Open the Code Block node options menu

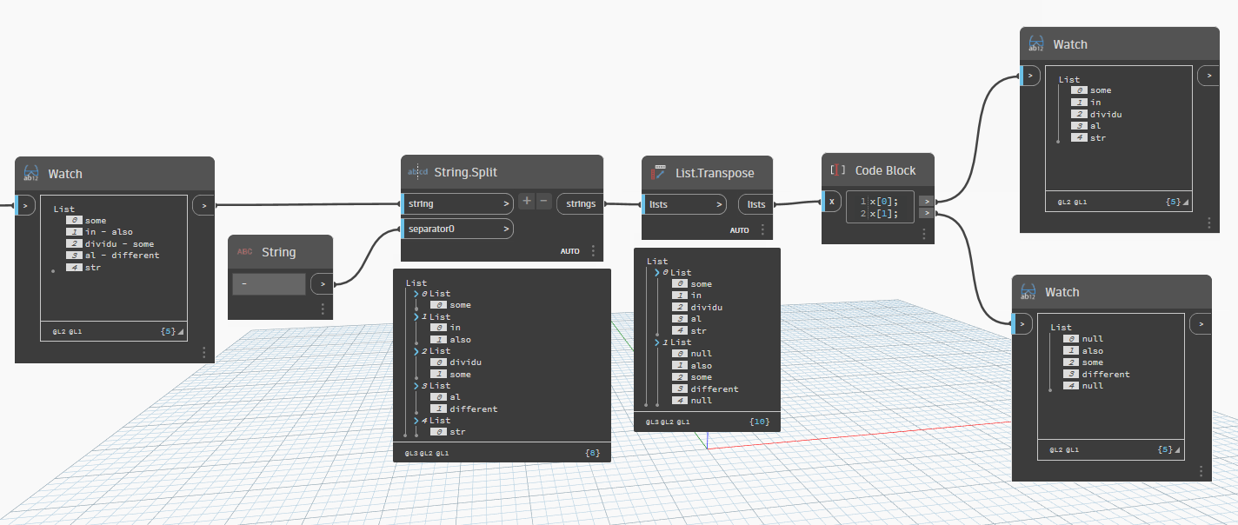[923, 233]
